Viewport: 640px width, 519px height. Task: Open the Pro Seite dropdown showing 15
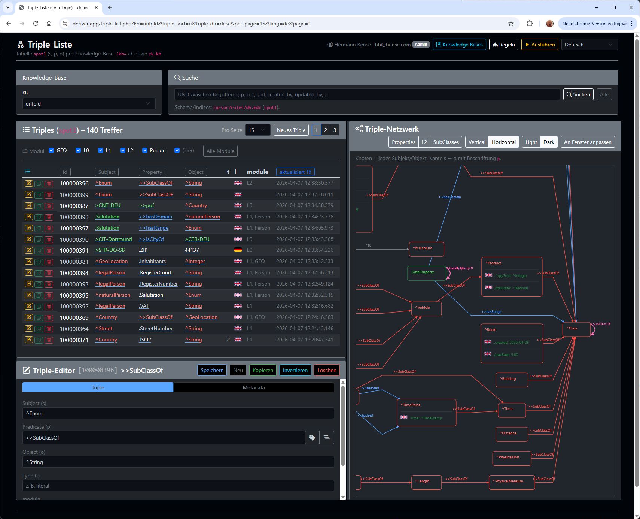(257, 130)
